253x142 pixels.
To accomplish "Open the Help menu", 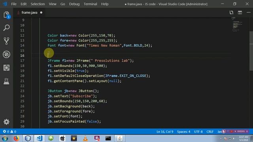I will point(105,4).
